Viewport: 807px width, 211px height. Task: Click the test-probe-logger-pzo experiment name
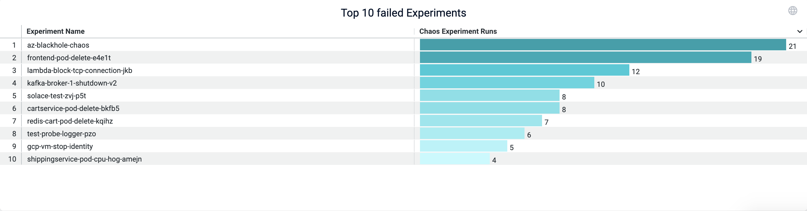click(61, 134)
